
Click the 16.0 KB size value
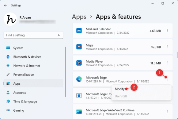point(156,47)
